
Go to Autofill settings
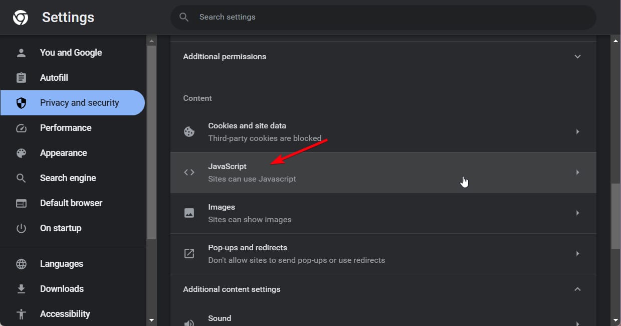[54, 78]
